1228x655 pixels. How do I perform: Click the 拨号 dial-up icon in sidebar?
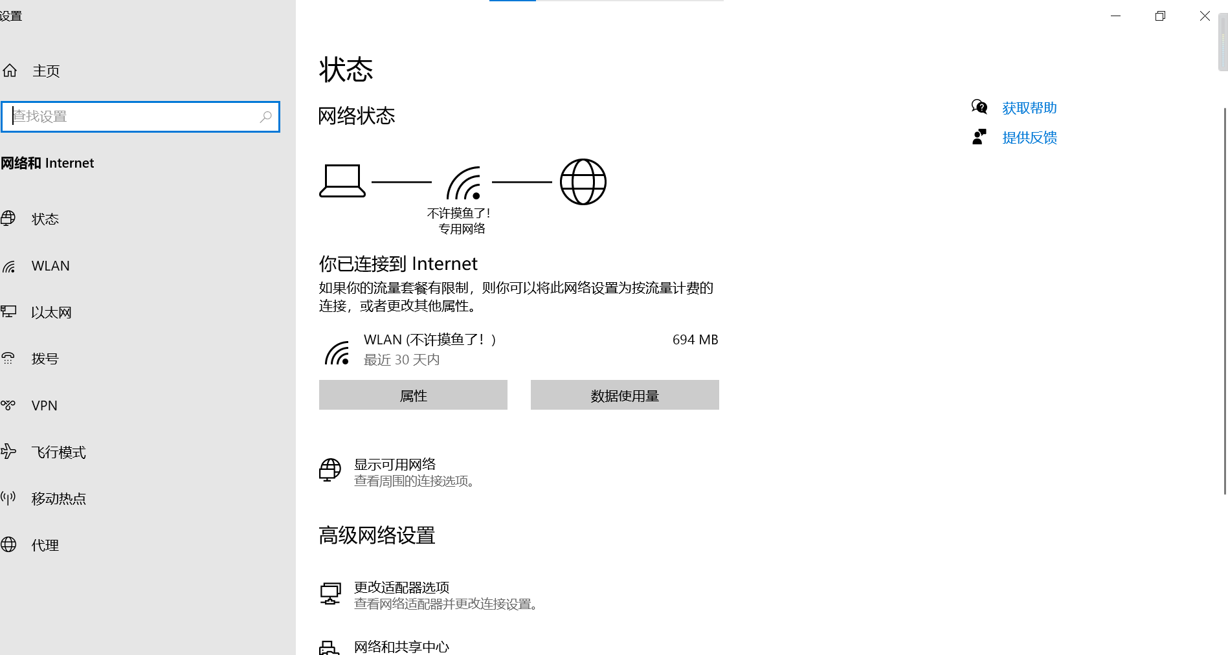[8, 359]
